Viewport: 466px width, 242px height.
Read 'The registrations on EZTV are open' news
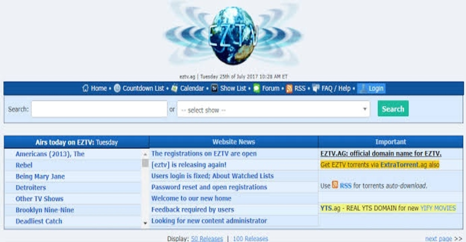pos(204,153)
